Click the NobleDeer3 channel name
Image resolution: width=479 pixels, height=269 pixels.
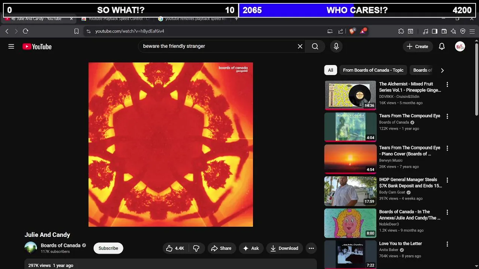click(389, 224)
